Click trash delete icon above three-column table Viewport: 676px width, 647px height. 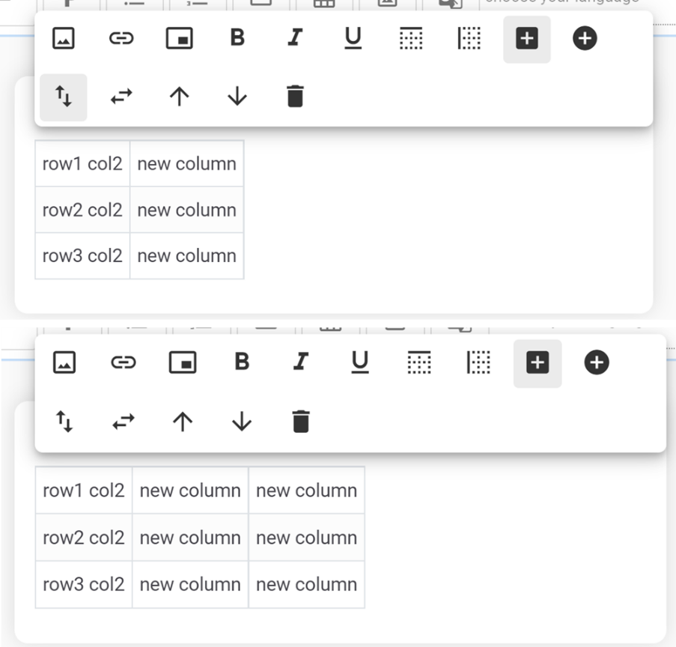pos(300,422)
